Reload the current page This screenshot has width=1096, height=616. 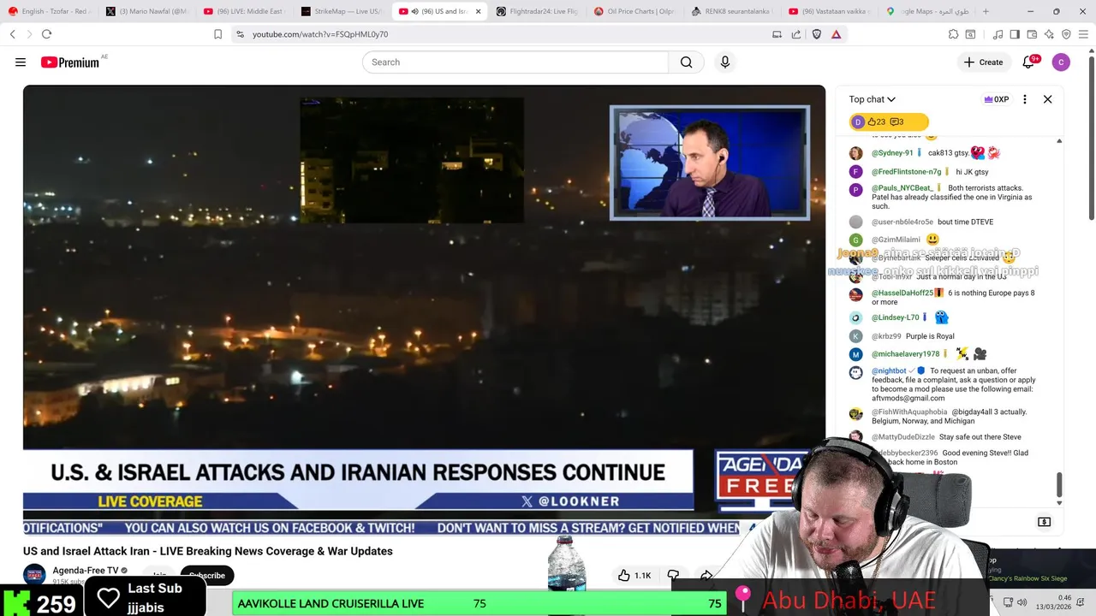click(x=46, y=34)
